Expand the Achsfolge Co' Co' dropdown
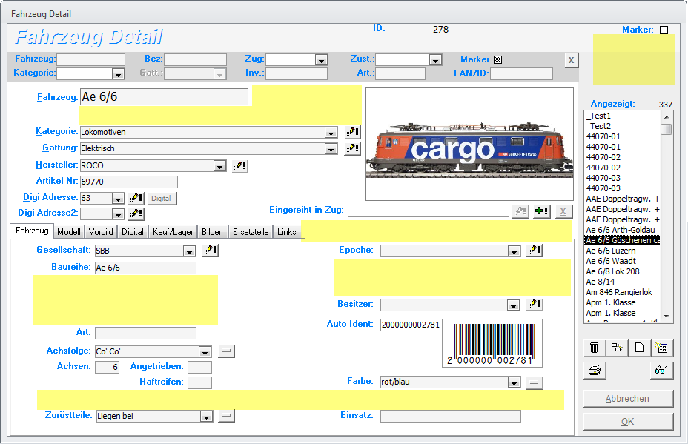 pos(205,352)
